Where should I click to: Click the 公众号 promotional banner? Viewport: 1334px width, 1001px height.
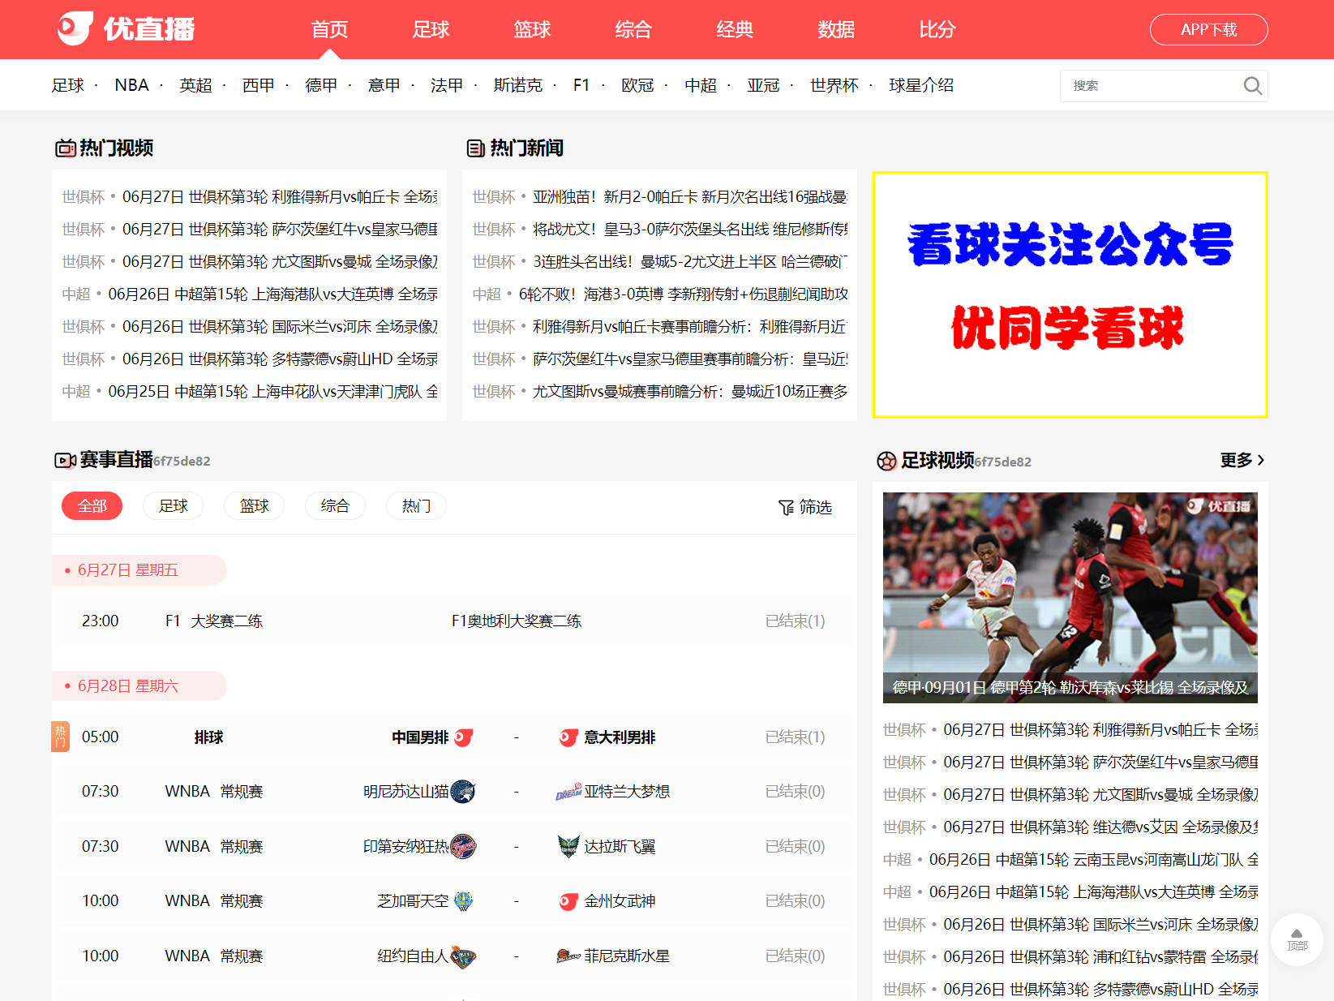[x=1070, y=295]
